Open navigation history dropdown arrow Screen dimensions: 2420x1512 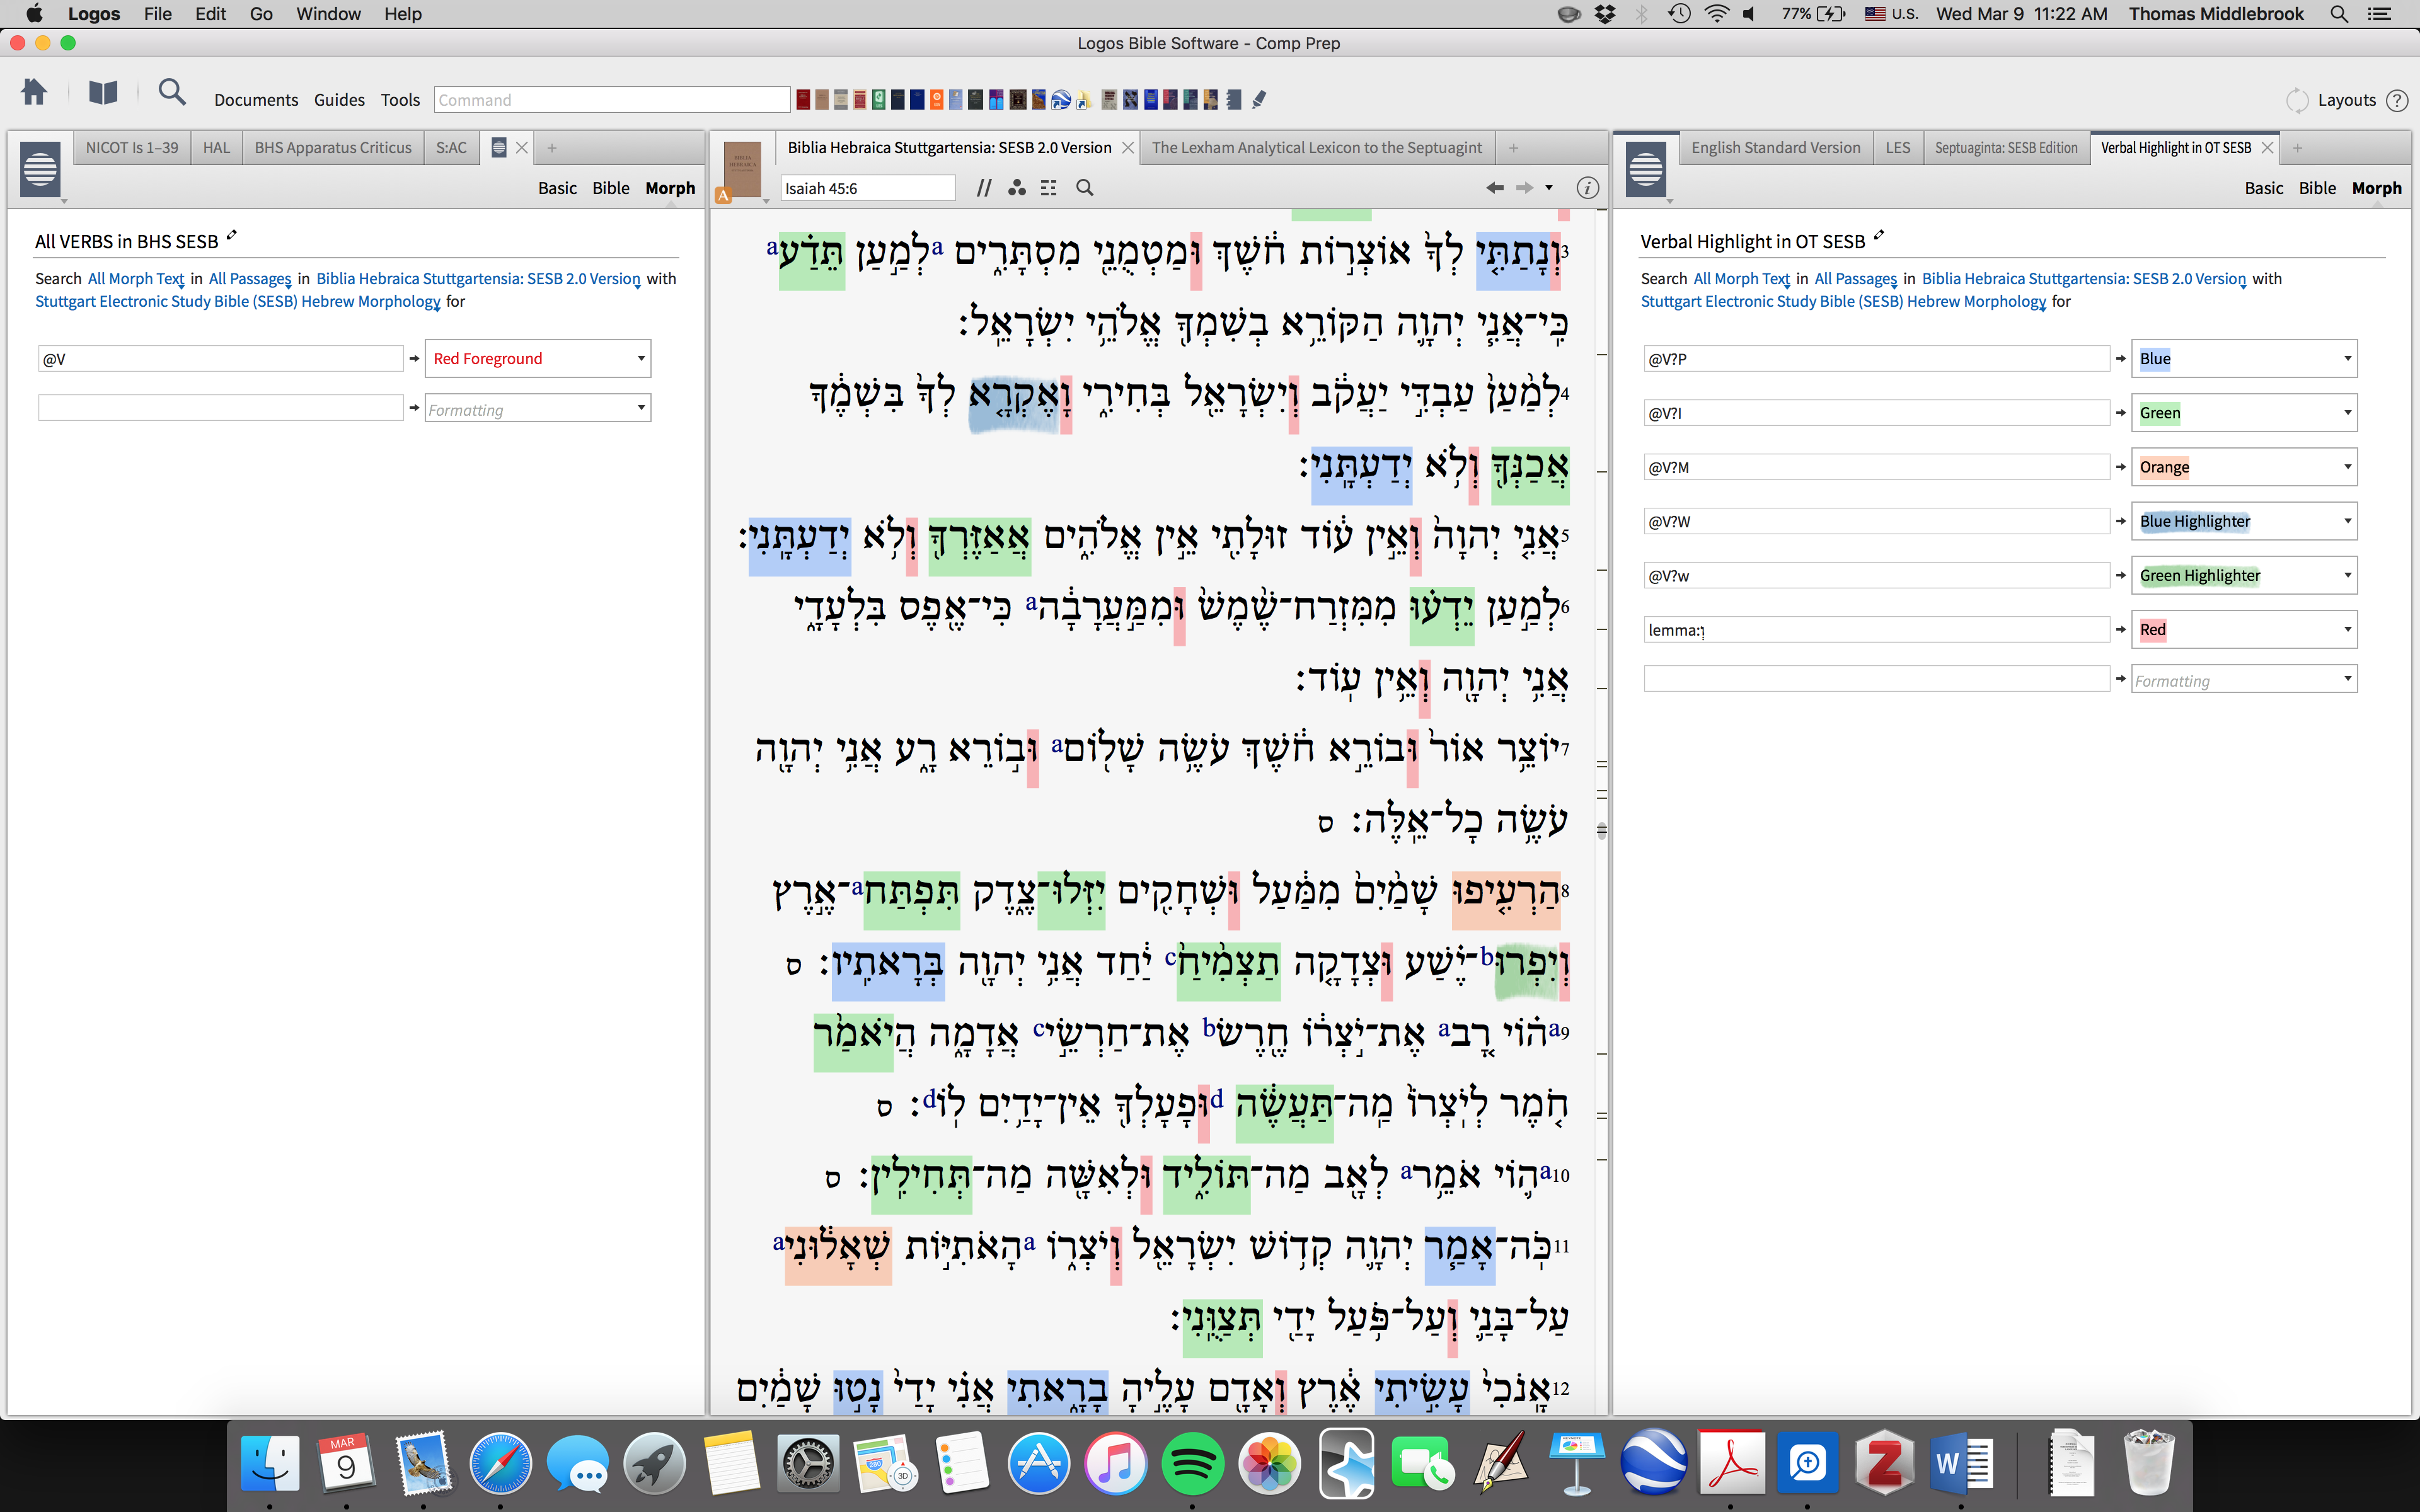tap(1549, 188)
